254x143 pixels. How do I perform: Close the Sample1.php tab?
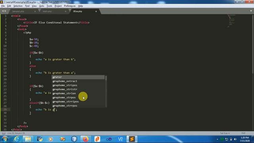click(x=35, y=12)
